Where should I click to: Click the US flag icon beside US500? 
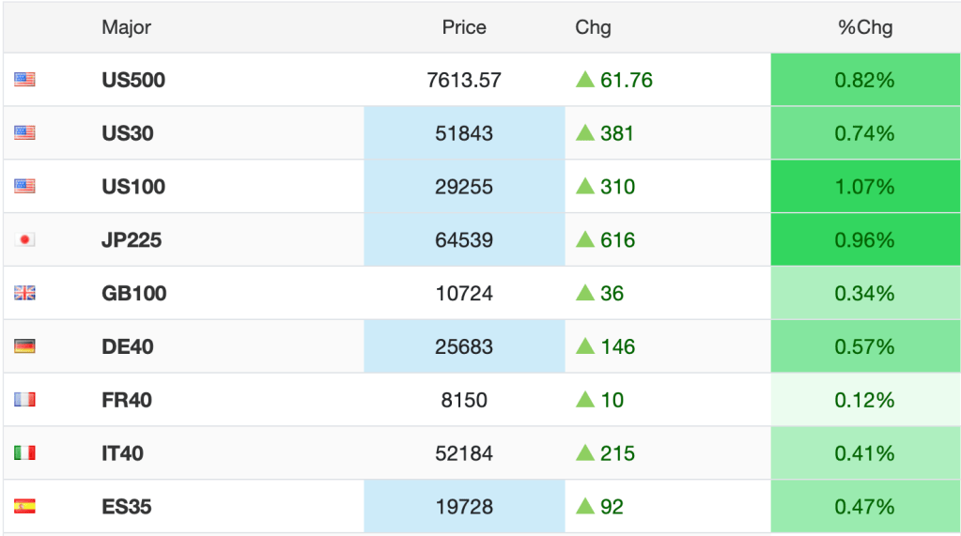pos(24,80)
